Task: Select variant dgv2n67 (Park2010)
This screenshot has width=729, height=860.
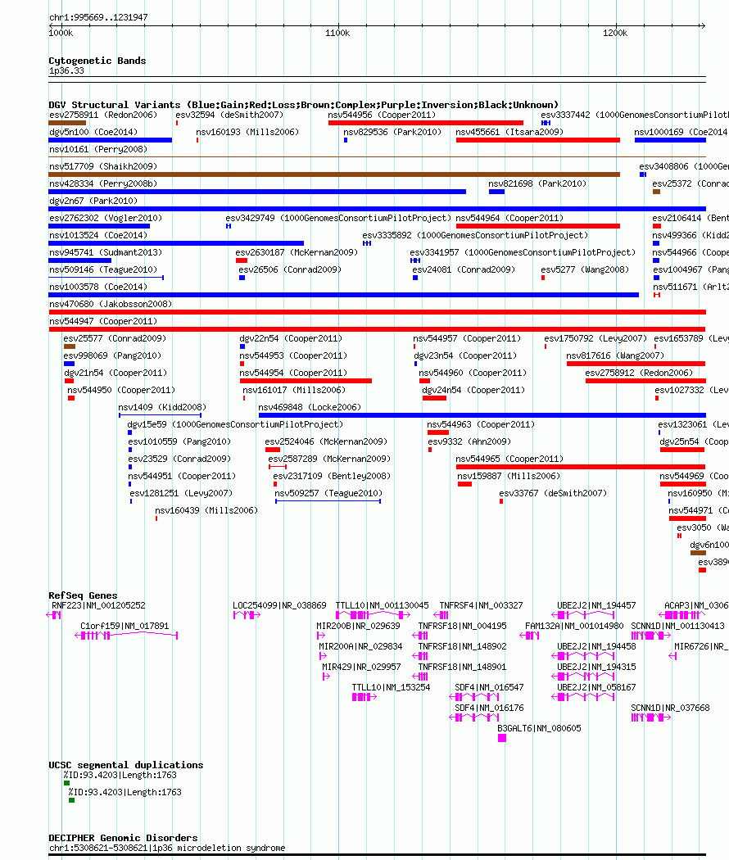Action: [x=93, y=201]
